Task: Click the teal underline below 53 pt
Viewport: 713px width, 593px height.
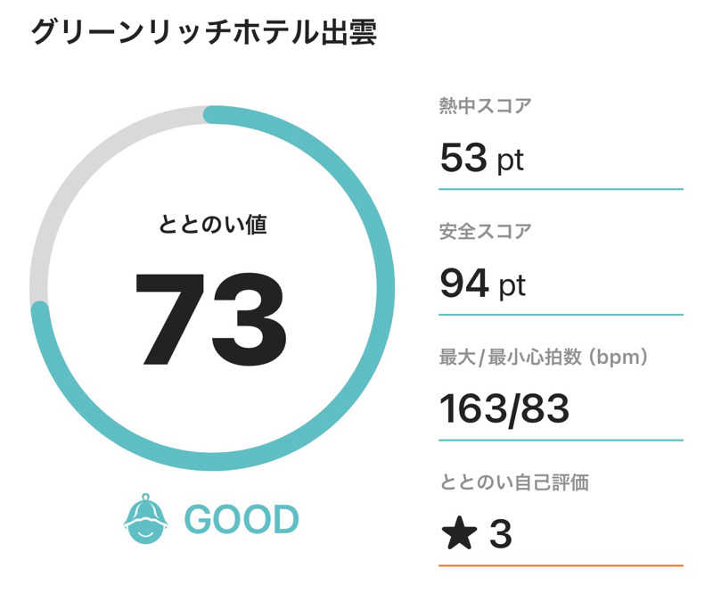Action: (561, 189)
